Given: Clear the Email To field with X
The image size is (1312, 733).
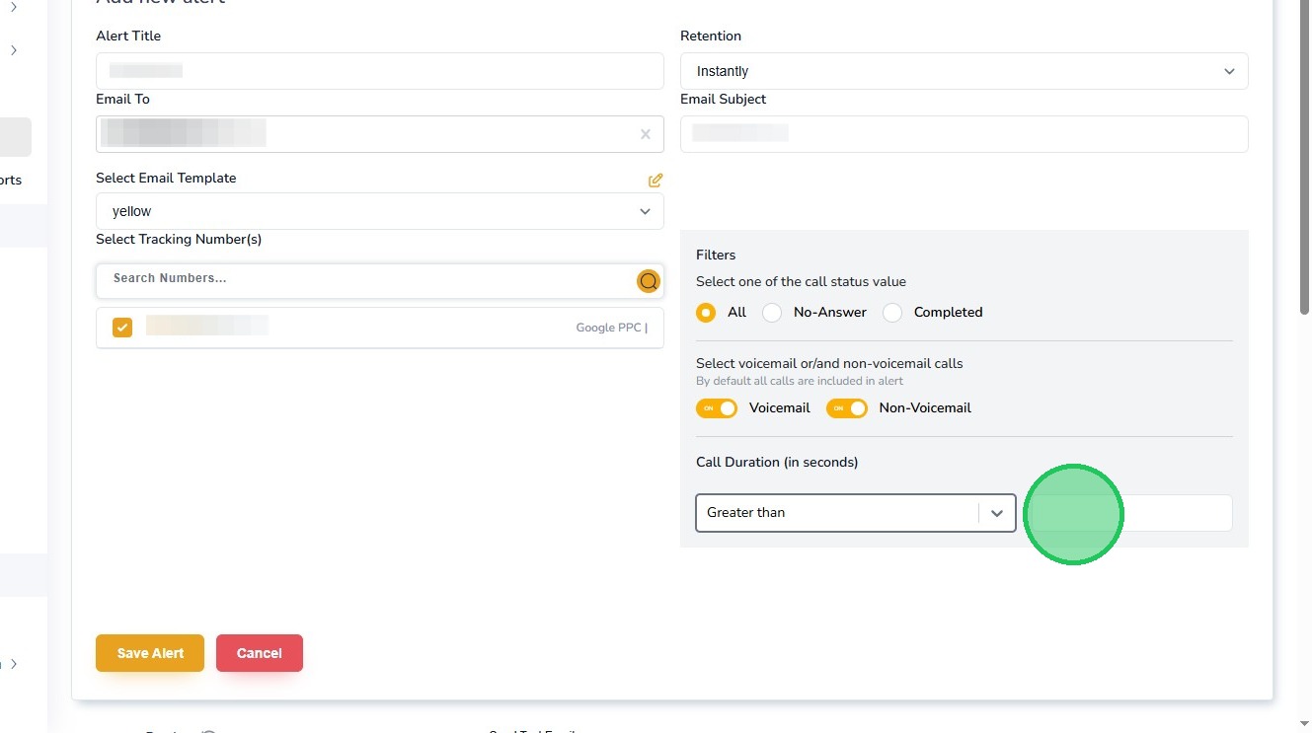Looking at the screenshot, I should click(x=646, y=134).
